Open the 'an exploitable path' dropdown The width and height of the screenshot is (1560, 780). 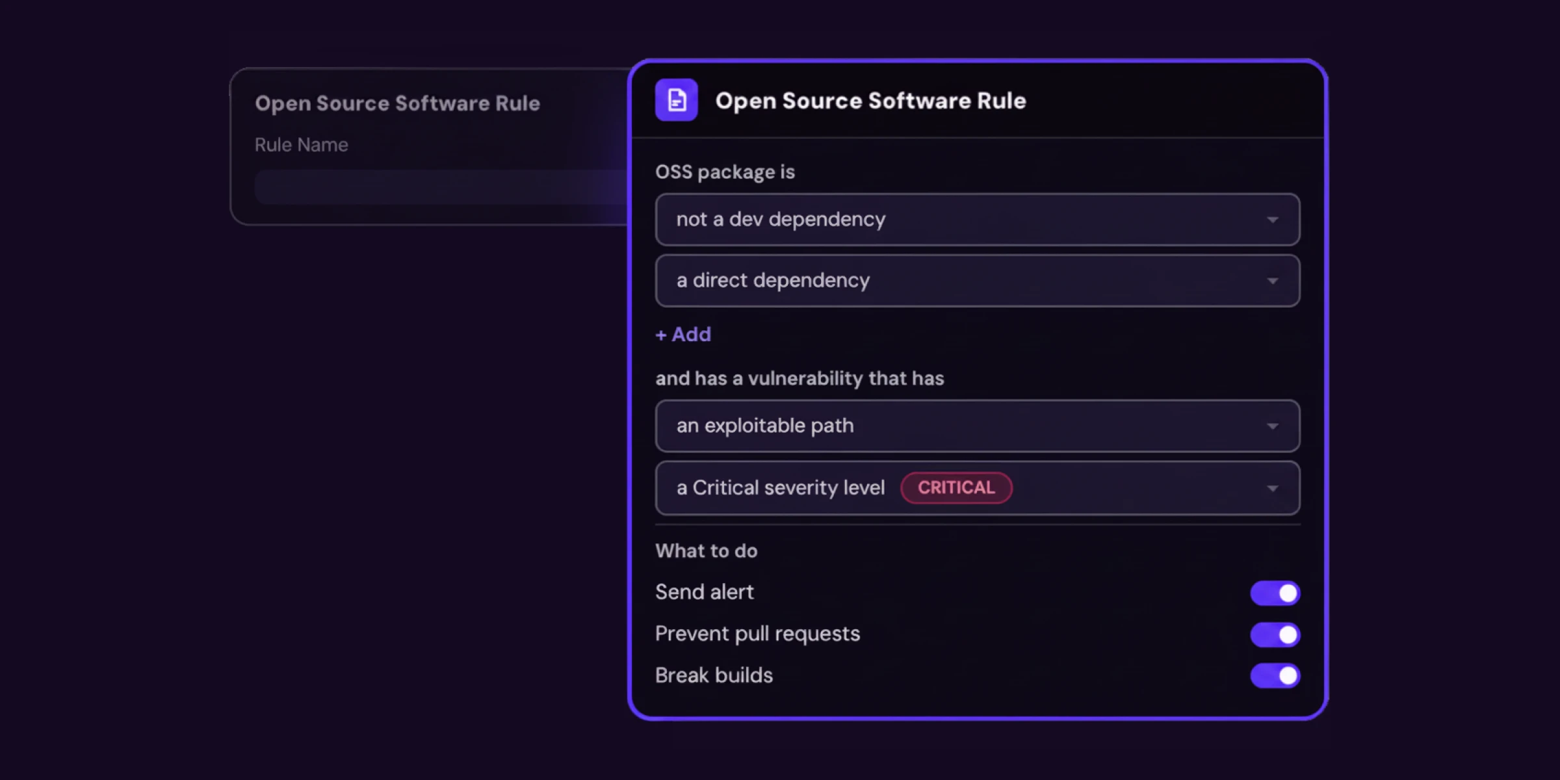(x=978, y=426)
